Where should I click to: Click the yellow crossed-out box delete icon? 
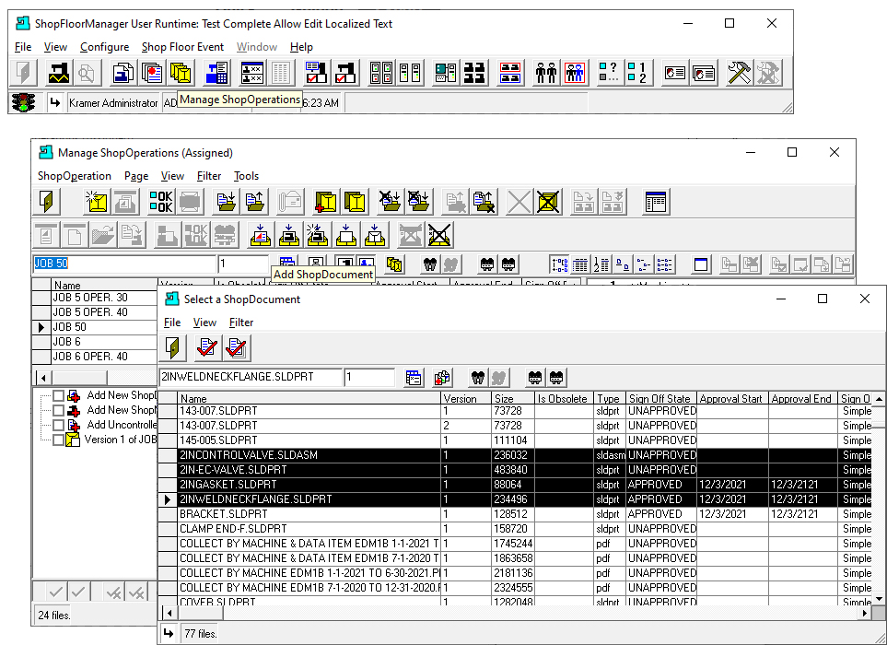click(x=548, y=202)
